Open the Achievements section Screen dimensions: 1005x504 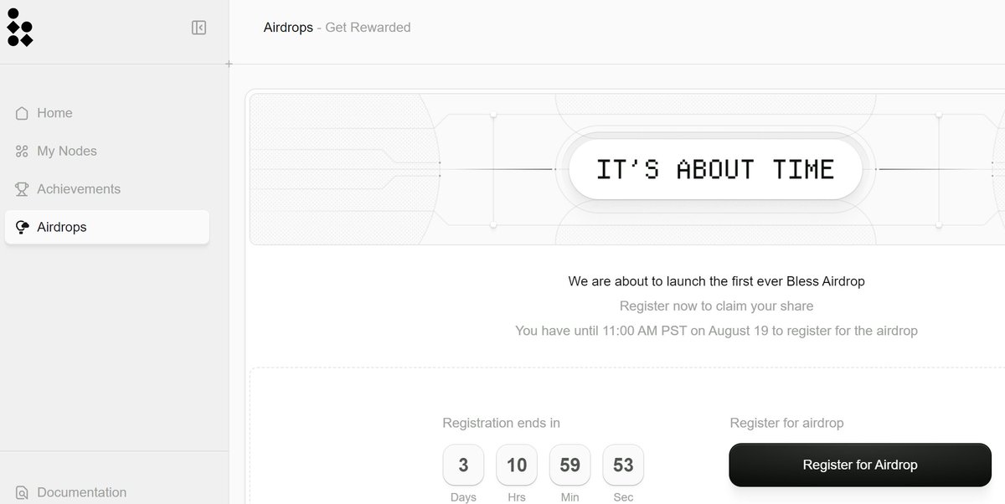pos(107,189)
